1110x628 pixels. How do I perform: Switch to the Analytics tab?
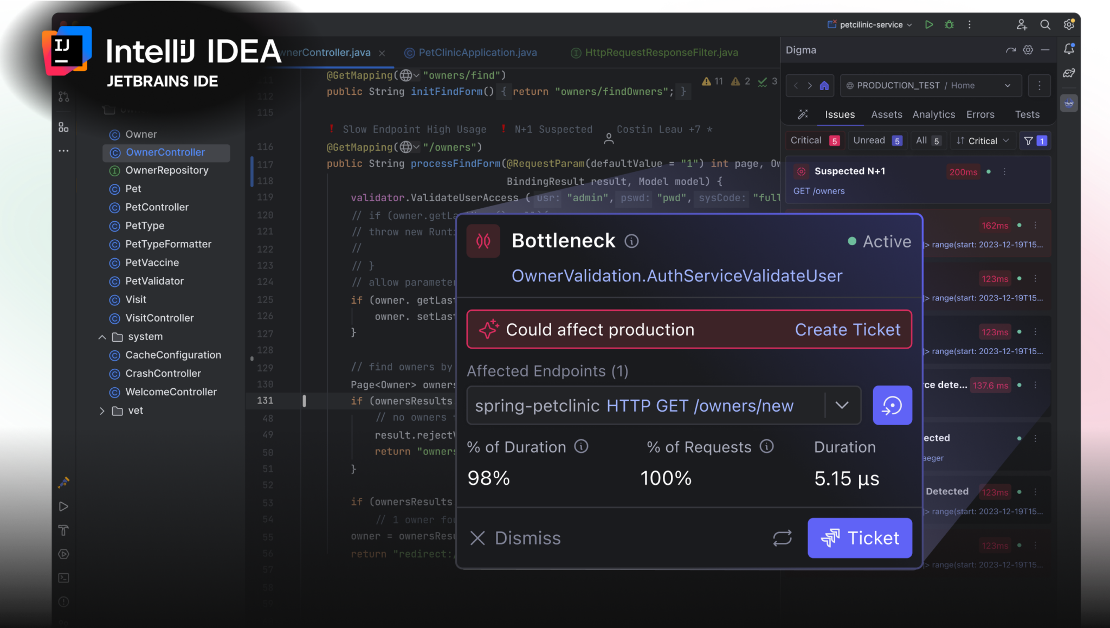pos(933,114)
